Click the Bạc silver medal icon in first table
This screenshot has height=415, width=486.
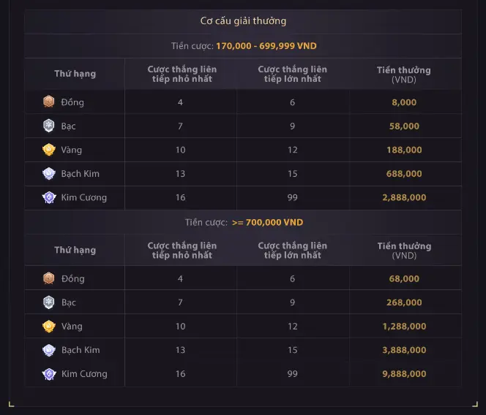pos(48,126)
